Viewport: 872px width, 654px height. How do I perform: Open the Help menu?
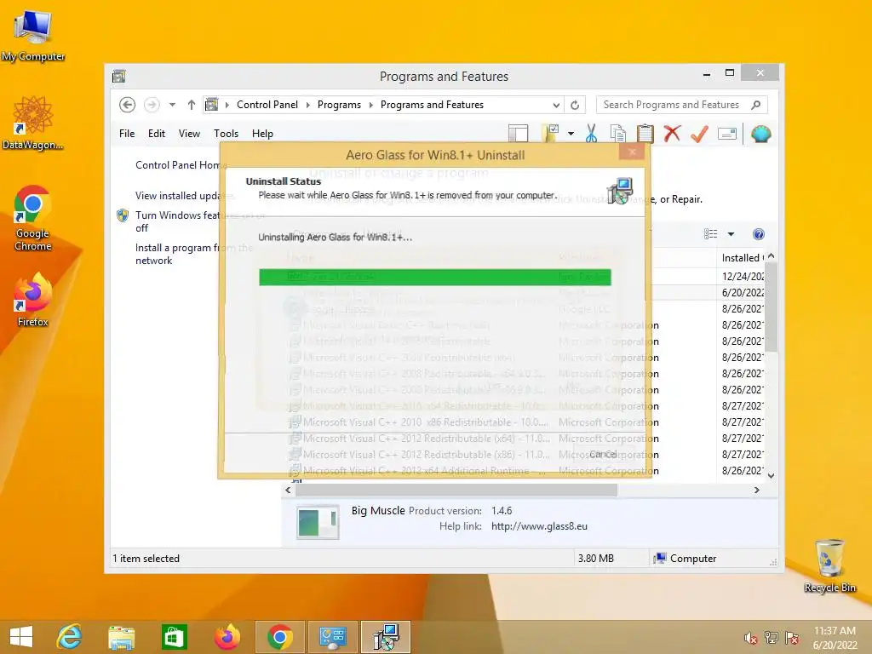click(262, 134)
